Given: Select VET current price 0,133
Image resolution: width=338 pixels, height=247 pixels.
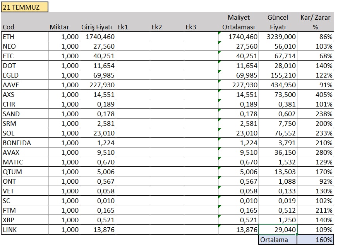Looking at the screenshot, I should click(278, 191).
